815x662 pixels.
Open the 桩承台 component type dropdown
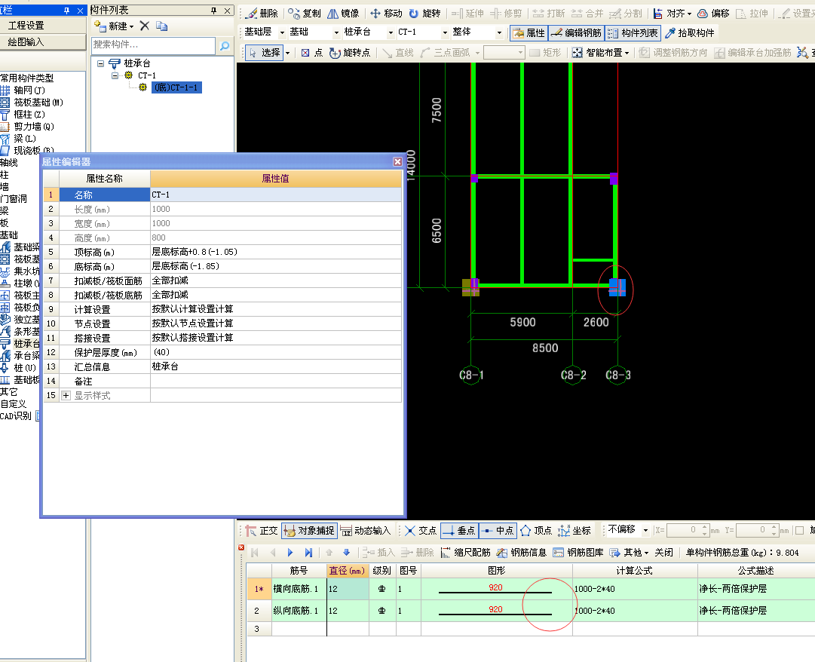tap(391, 32)
